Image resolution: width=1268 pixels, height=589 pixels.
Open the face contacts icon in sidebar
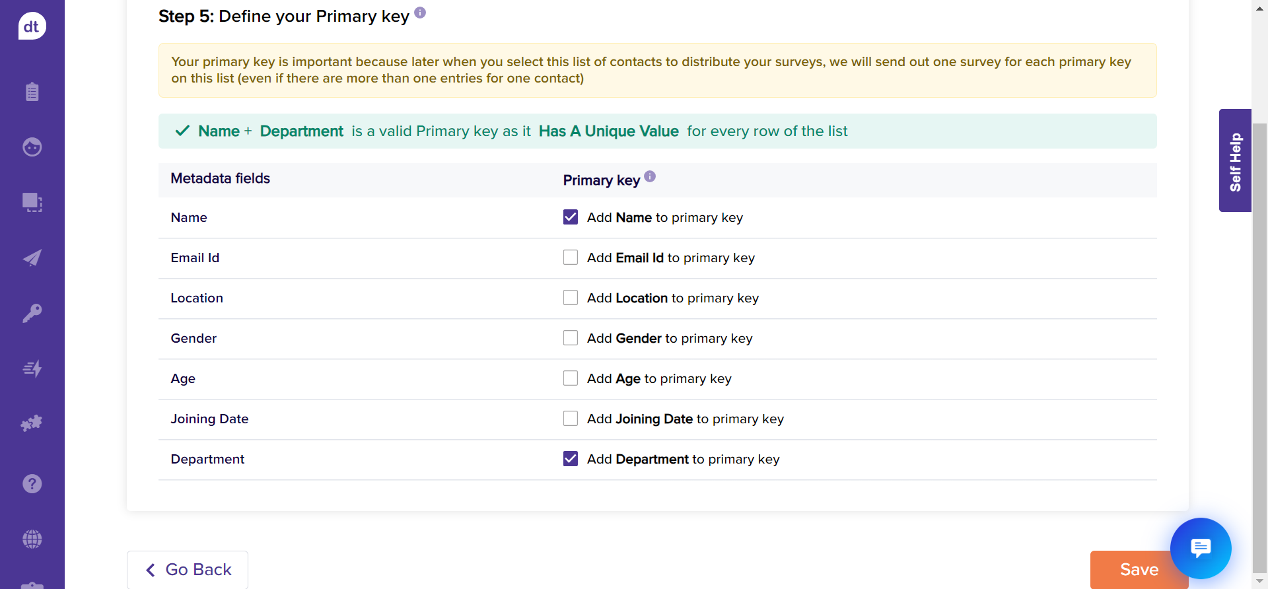pos(32,147)
